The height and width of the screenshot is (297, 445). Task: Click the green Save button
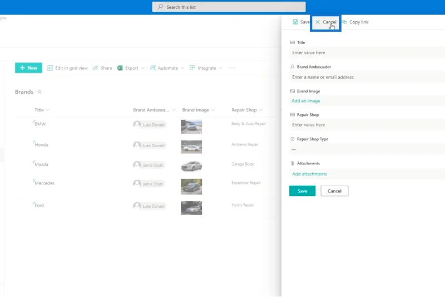pos(302,191)
